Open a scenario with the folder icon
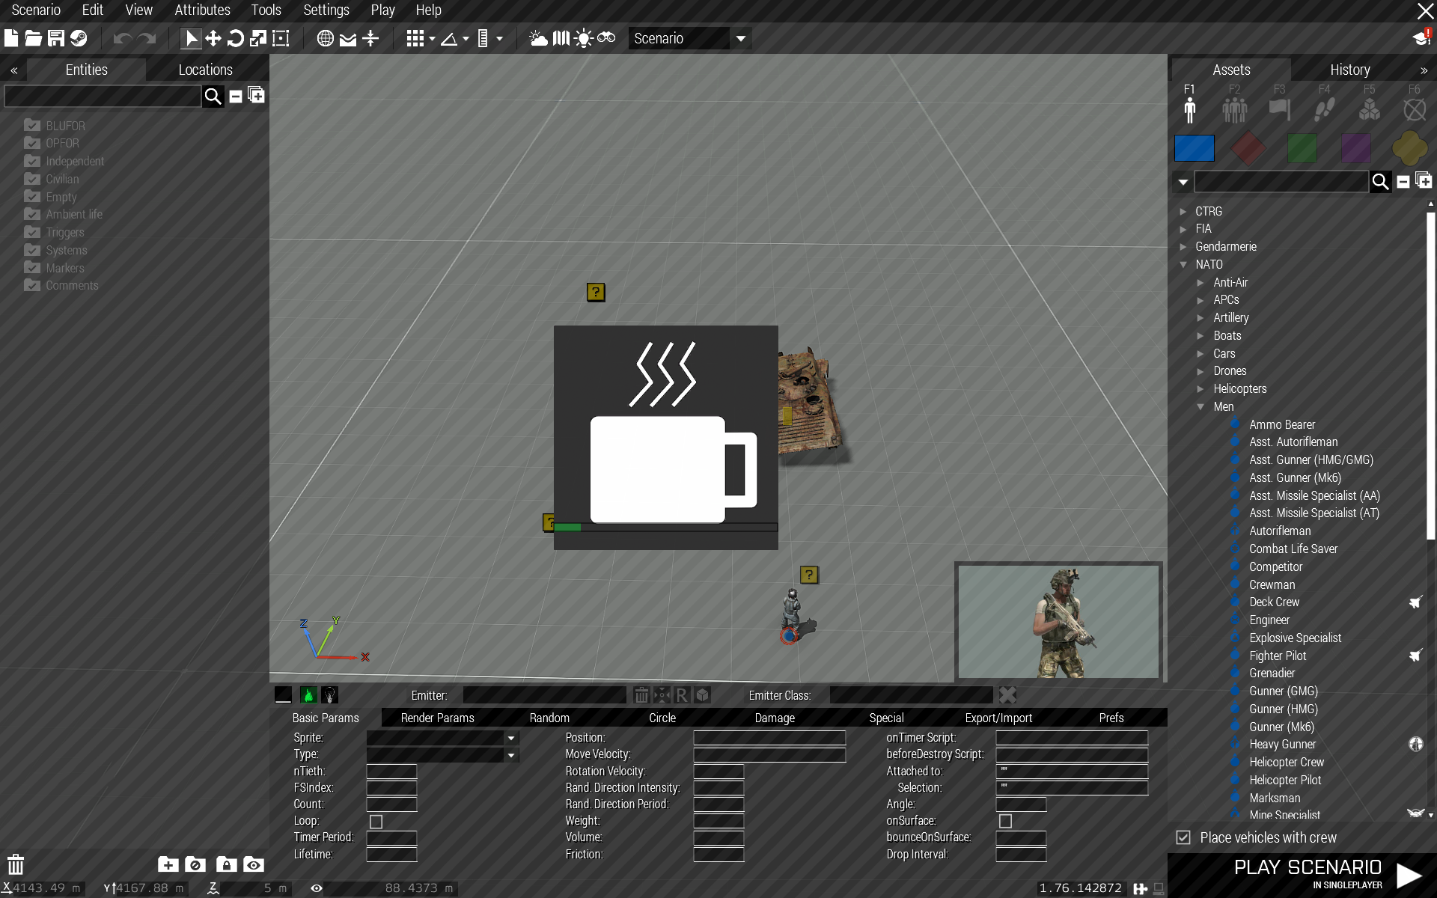The image size is (1437, 898). 34,38
